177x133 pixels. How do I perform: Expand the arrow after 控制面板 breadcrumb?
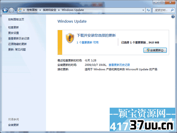pyautogui.click(x=40, y=10)
